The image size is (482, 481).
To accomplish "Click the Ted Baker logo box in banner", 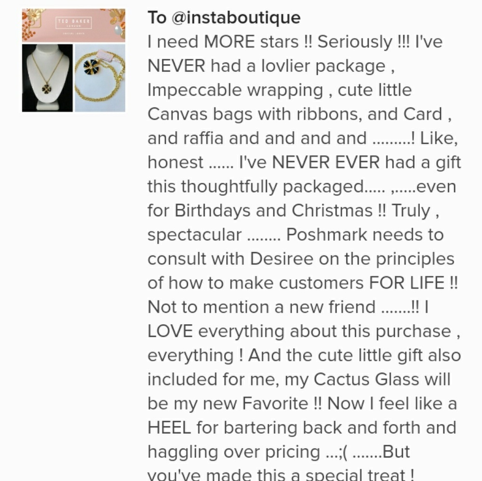I will coord(73,23).
